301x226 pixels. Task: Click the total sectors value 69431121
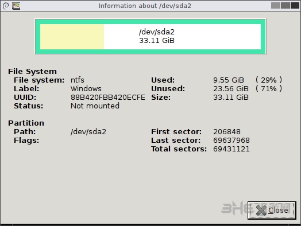[231, 149]
